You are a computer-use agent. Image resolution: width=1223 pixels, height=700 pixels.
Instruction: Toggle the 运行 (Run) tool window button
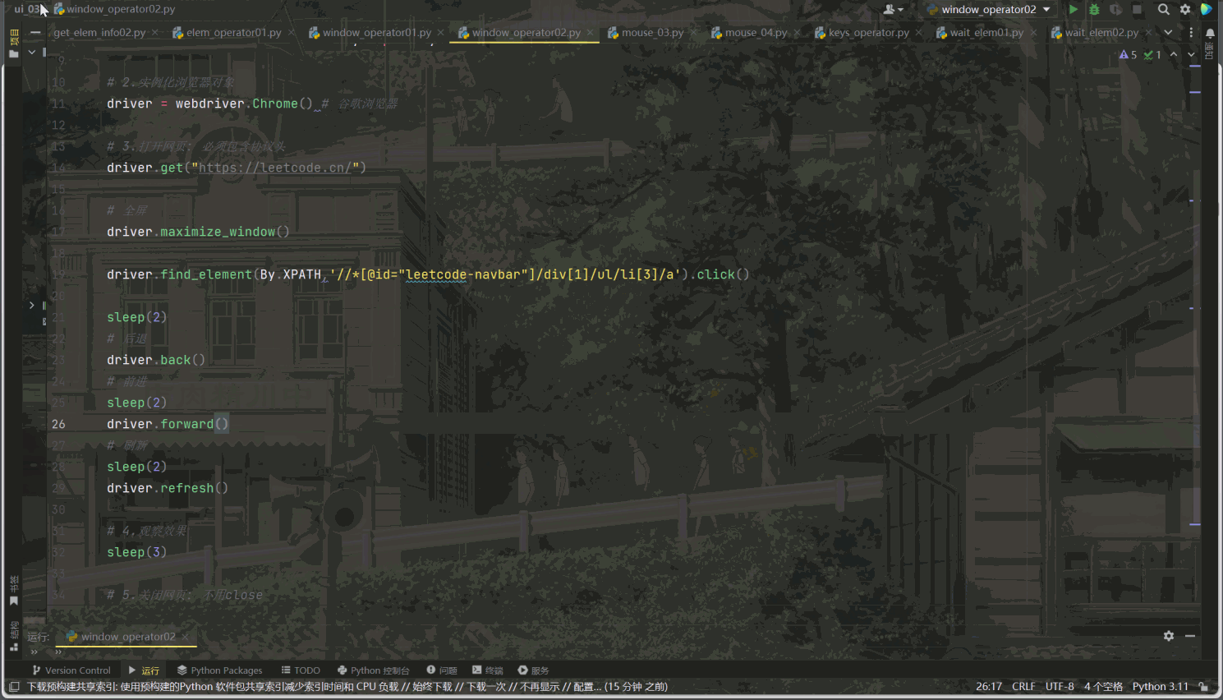tap(144, 670)
